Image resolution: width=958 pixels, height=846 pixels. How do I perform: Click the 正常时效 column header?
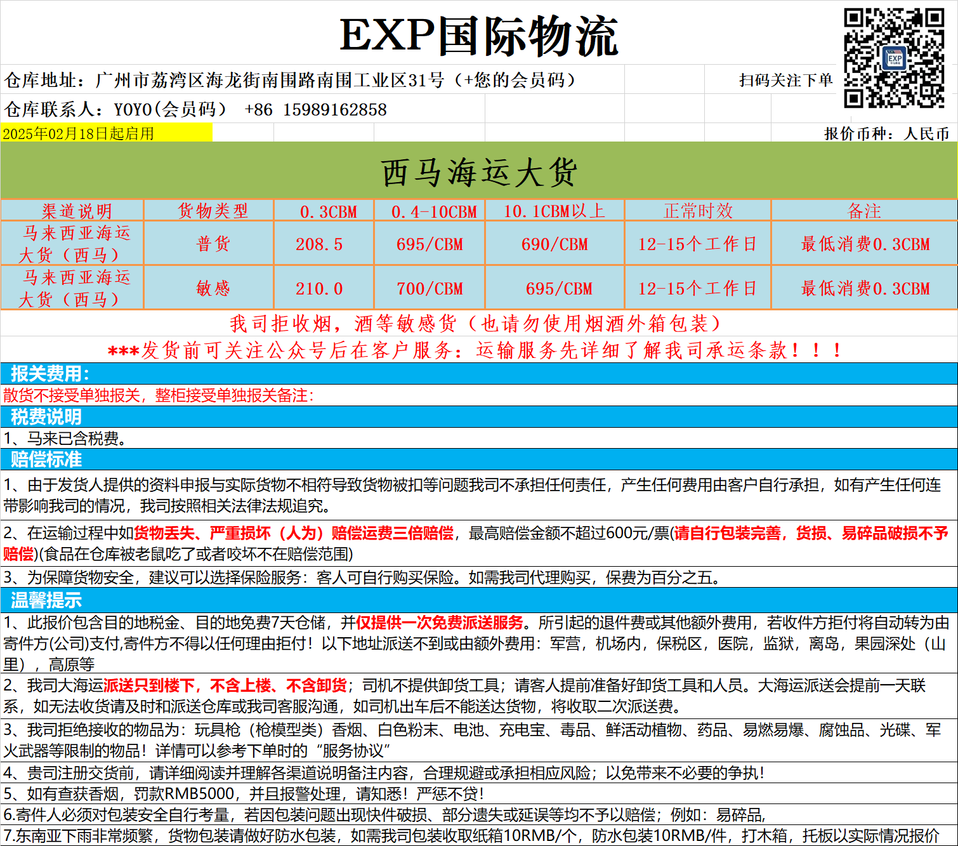tap(698, 211)
